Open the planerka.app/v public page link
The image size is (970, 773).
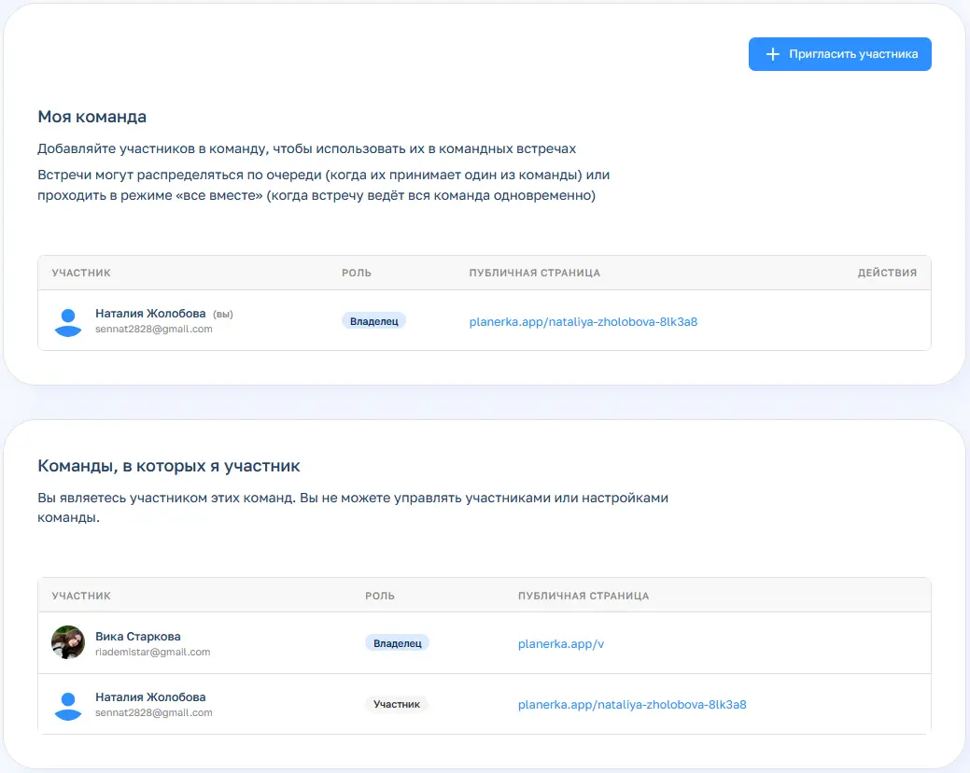(x=561, y=643)
